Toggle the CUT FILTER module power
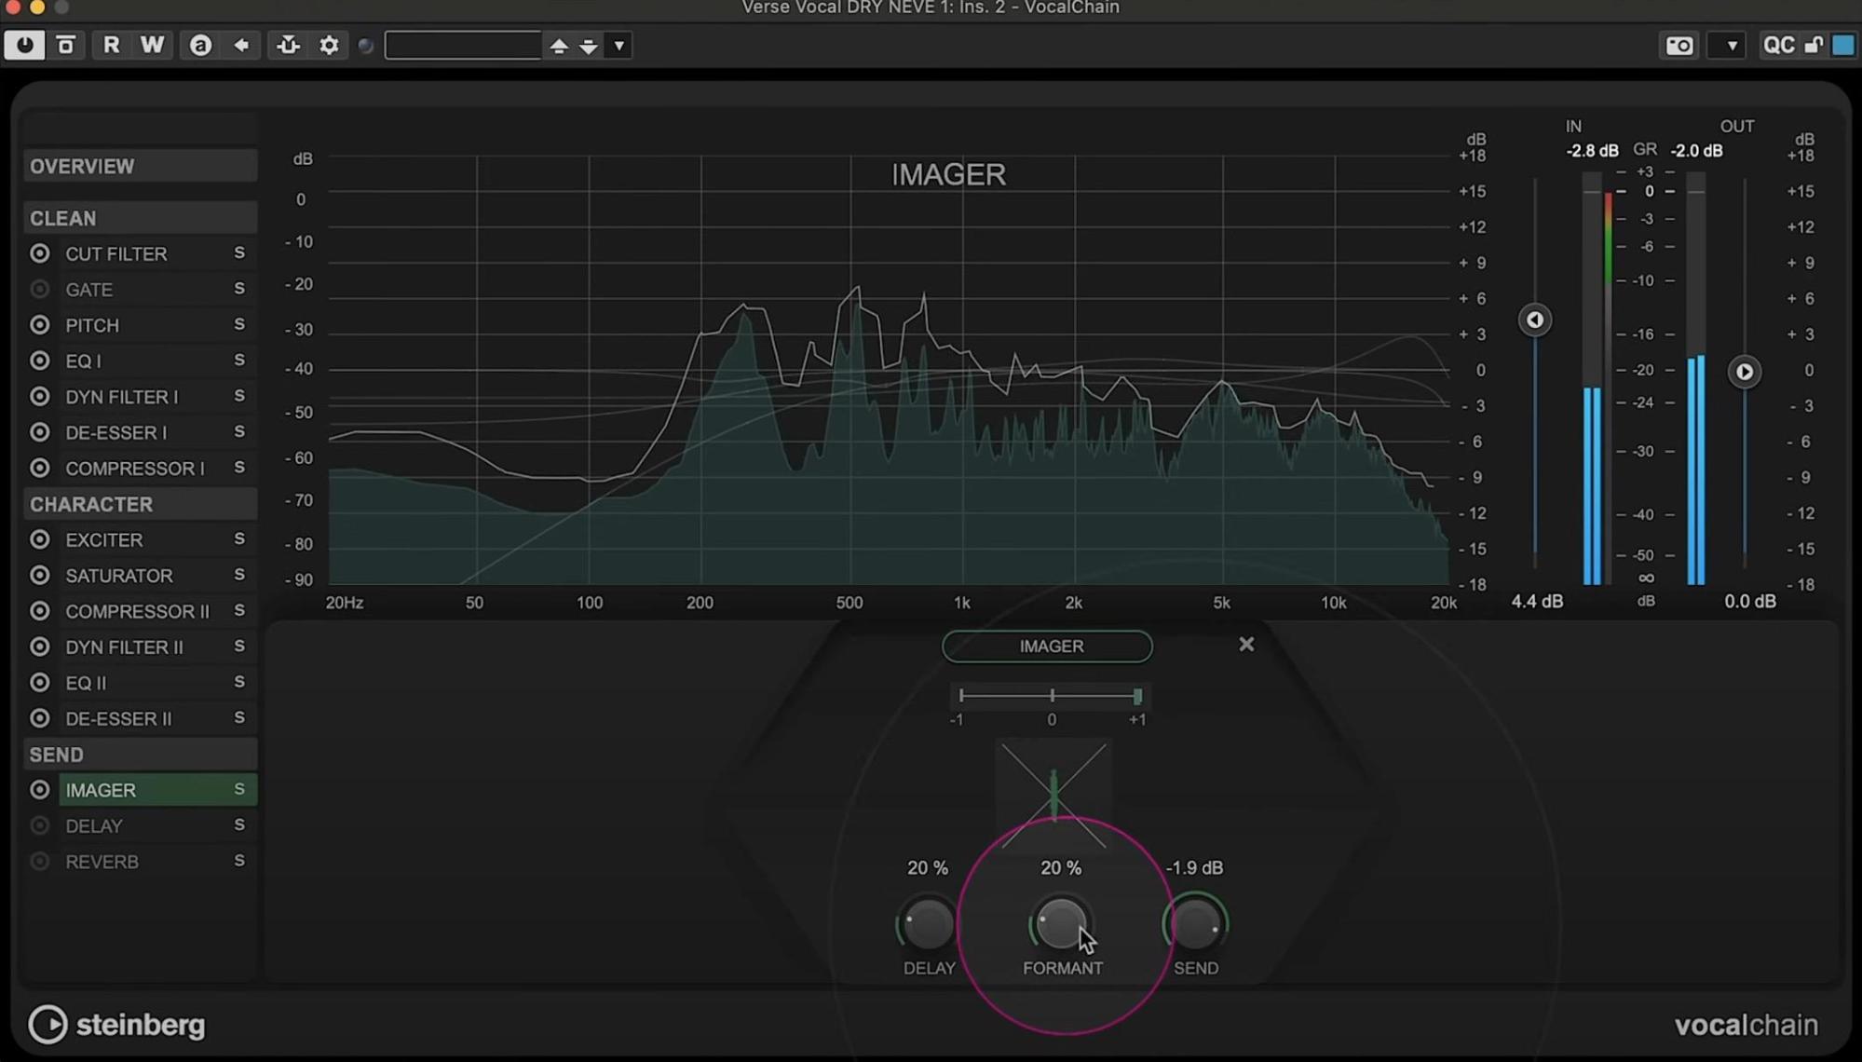The width and height of the screenshot is (1862, 1062). (x=39, y=253)
